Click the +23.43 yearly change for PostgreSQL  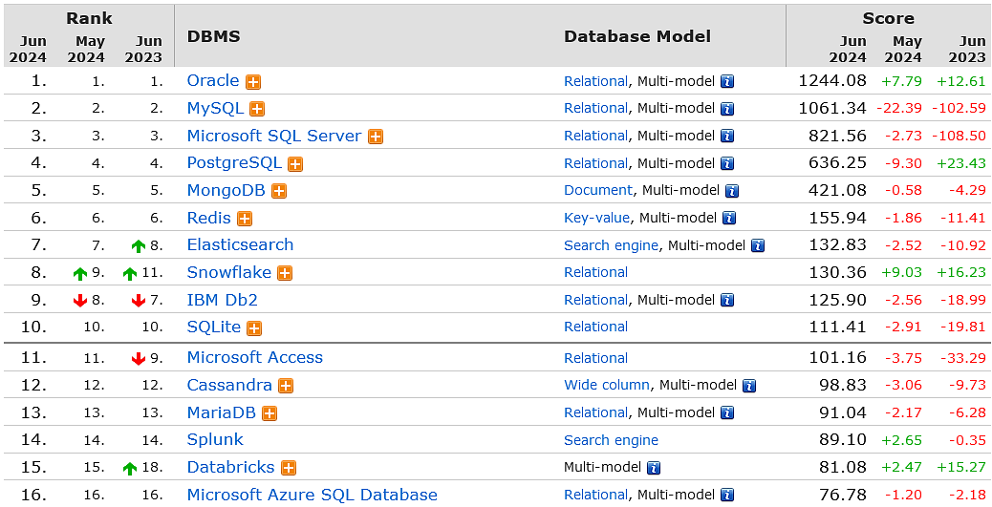(x=960, y=163)
